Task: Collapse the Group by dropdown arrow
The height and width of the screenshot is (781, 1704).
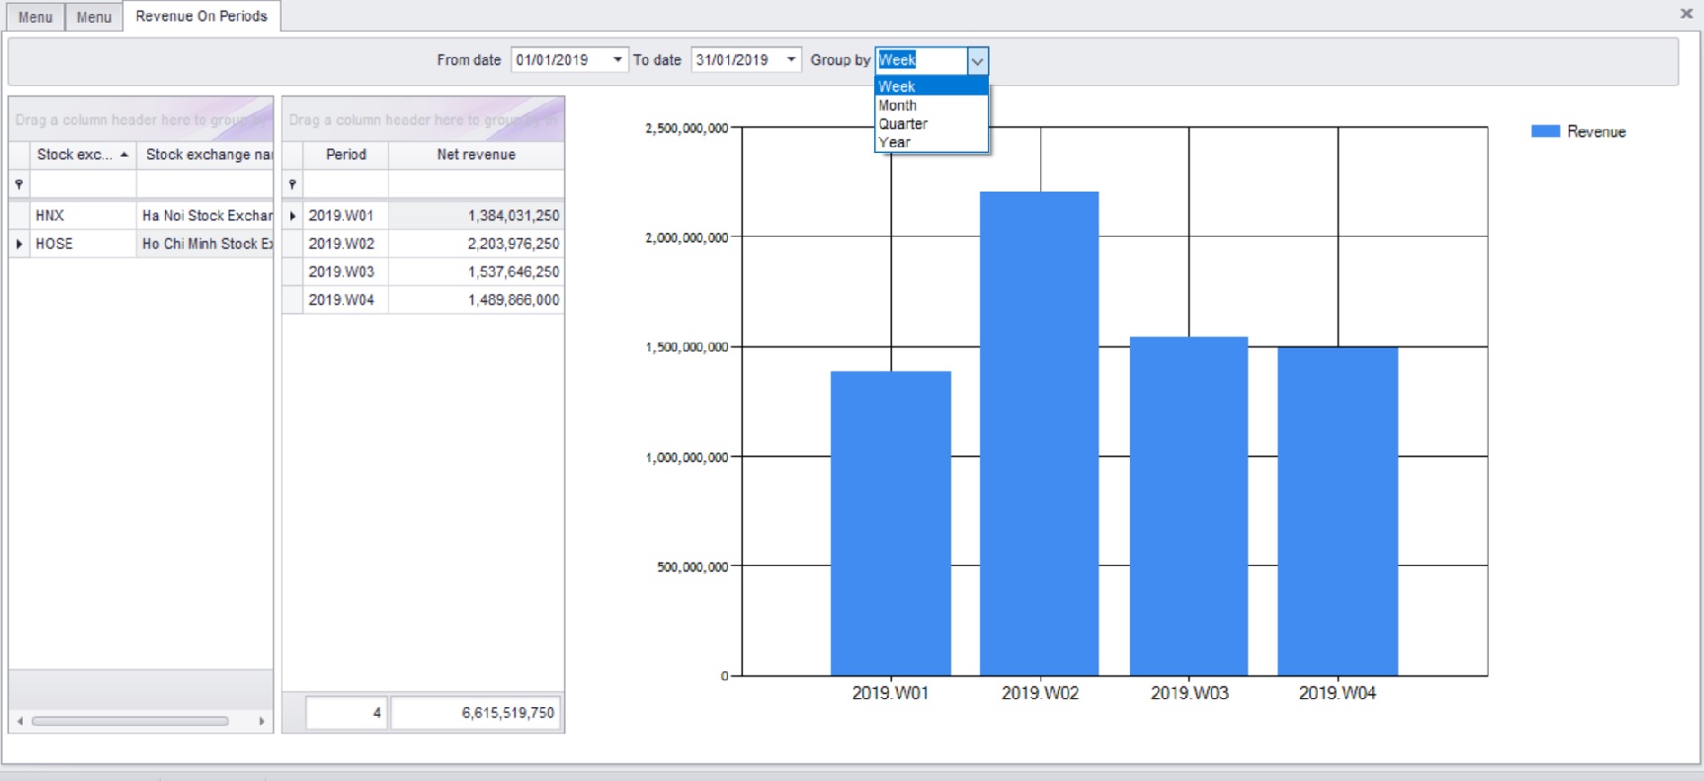Action: click(x=977, y=61)
